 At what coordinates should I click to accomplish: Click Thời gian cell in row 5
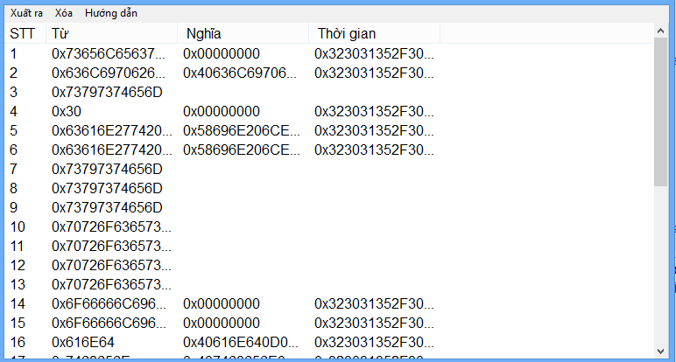(x=374, y=131)
